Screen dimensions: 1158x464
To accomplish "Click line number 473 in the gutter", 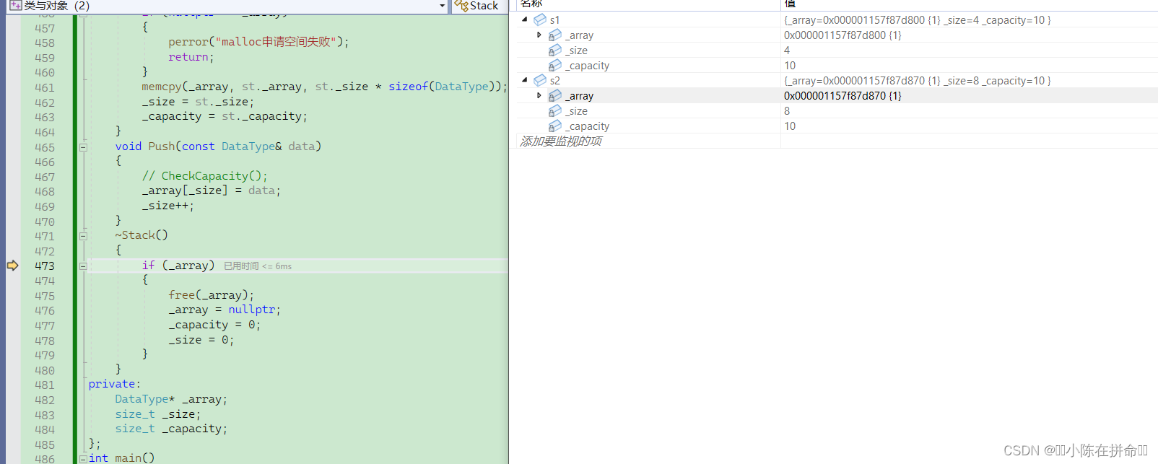I will click(x=45, y=266).
